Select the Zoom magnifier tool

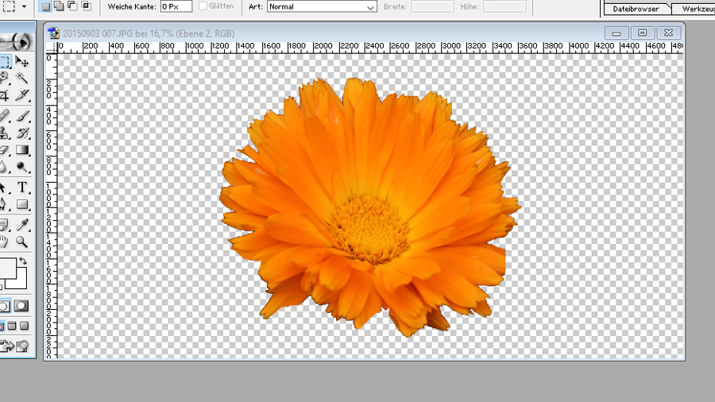pos(22,242)
